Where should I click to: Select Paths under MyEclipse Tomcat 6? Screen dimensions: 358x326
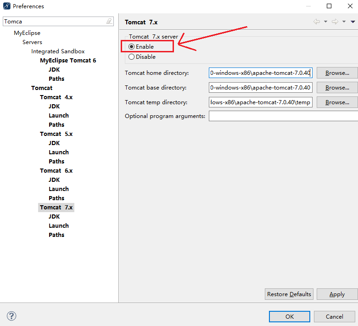56,79
